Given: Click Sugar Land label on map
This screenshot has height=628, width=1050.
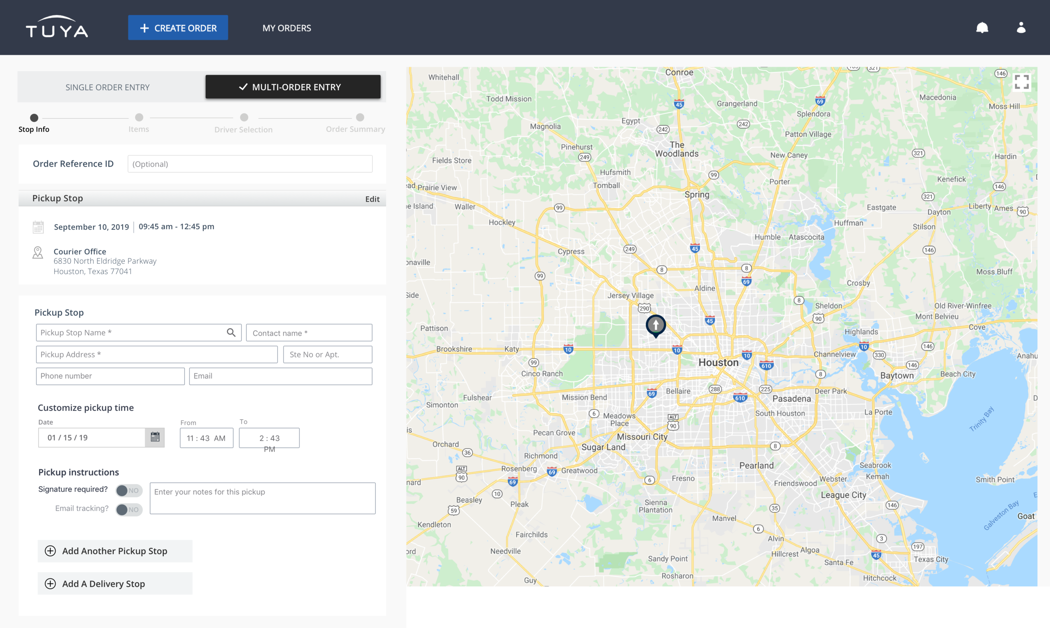Looking at the screenshot, I should point(603,447).
